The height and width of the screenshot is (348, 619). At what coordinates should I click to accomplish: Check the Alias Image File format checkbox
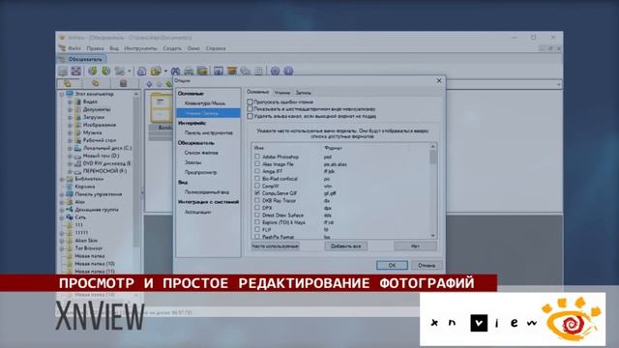click(x=257, y=163)
